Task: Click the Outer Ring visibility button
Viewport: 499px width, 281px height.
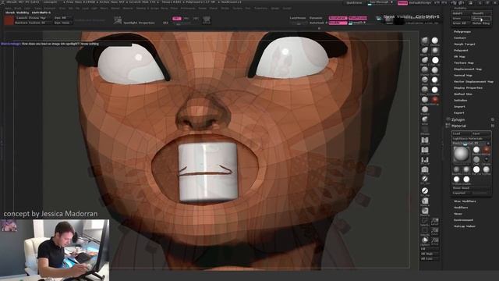Action: pos(481,23)
